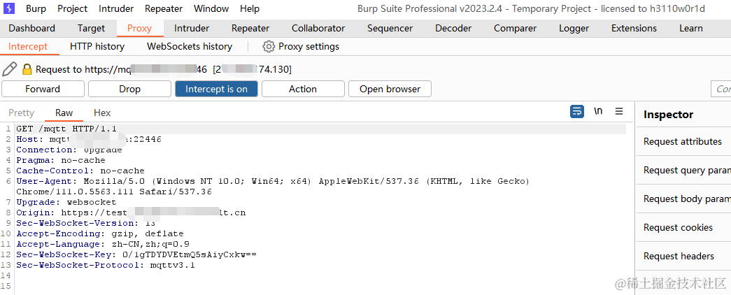The width and height of the screenshot is (731, 295).
Task: Click the Pragma: no-cache line
Action: click(61, 160)
